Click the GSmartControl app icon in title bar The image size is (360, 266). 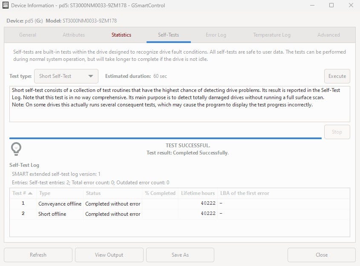point(5,5)
